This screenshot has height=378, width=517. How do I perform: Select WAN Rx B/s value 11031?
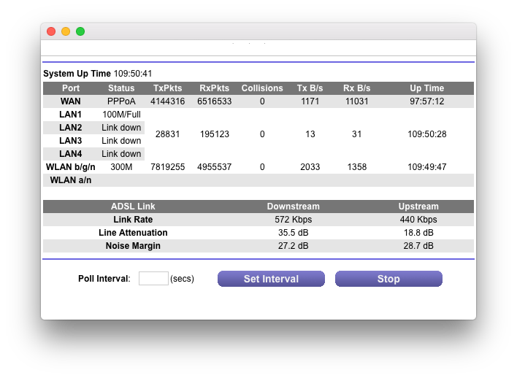coord(357,101)
